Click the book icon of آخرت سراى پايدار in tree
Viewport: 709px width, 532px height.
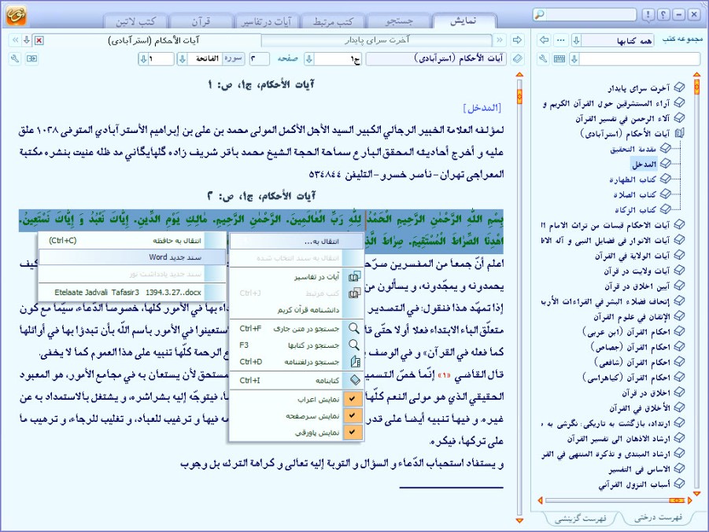point(679,87)
